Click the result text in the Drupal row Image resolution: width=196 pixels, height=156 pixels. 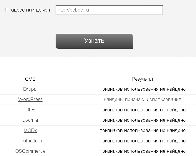[x=142, y=89]
